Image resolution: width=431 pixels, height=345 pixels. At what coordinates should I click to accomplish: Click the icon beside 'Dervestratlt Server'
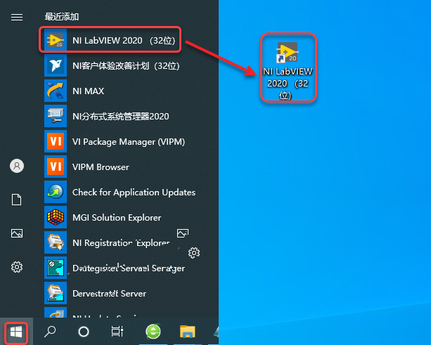click(56, 293)
